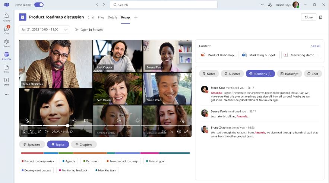Jump to the Agenda topic
Image resolution: width=329 pixels, height=183 pixels.
tap(69, 161)
